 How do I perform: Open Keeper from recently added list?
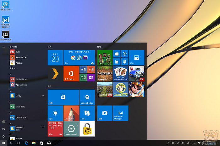(27, 63)
